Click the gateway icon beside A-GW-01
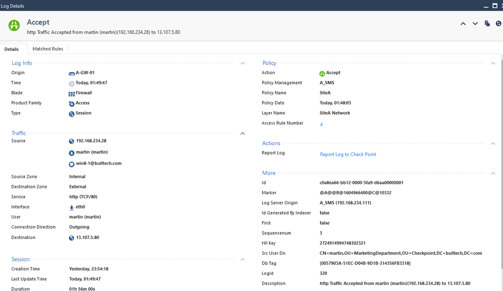 tap(72, 73)
